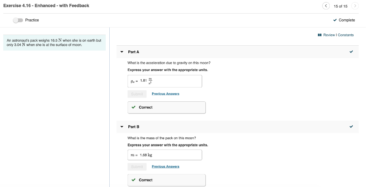Click the Exercise 4.16 title
367x187 pixels.
(x=46, y=6)
